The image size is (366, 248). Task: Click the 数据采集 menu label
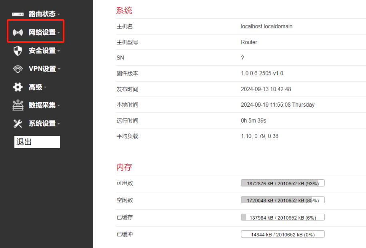[x=42, y=105]
